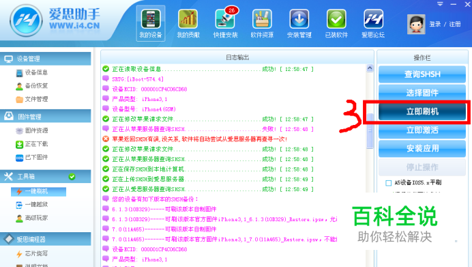Open 安装管理 download icon
Image resolution: width=472 pixels, height=267 pixels.
point(299,23)
